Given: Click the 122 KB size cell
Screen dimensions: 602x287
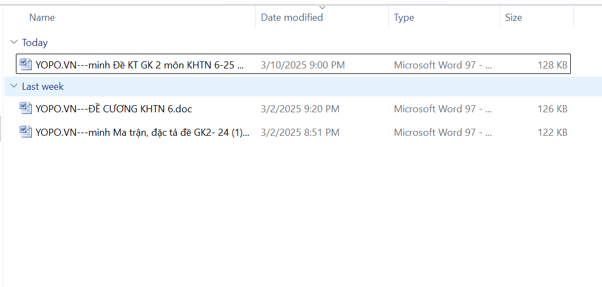Looking at the screenshot, I should [x=552, y=133].
